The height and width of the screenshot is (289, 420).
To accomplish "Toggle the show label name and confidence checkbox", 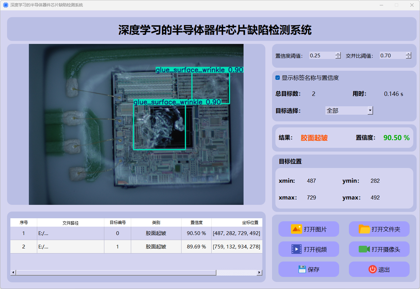I will (277, 78).
